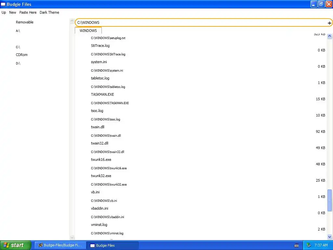
Task: Select the twain32.dll file
Action: (x=100, y=143)
